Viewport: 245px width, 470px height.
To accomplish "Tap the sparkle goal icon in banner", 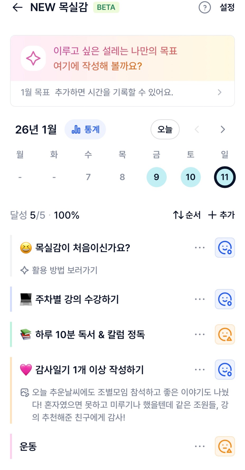I will point(33,58).
